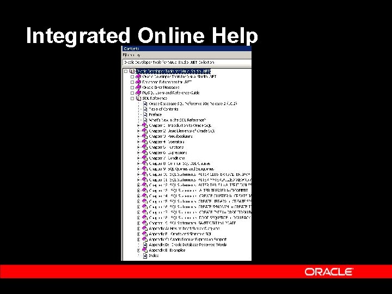
Task: Expand Appendix E Examples
Action: click(x=138, y=250)
